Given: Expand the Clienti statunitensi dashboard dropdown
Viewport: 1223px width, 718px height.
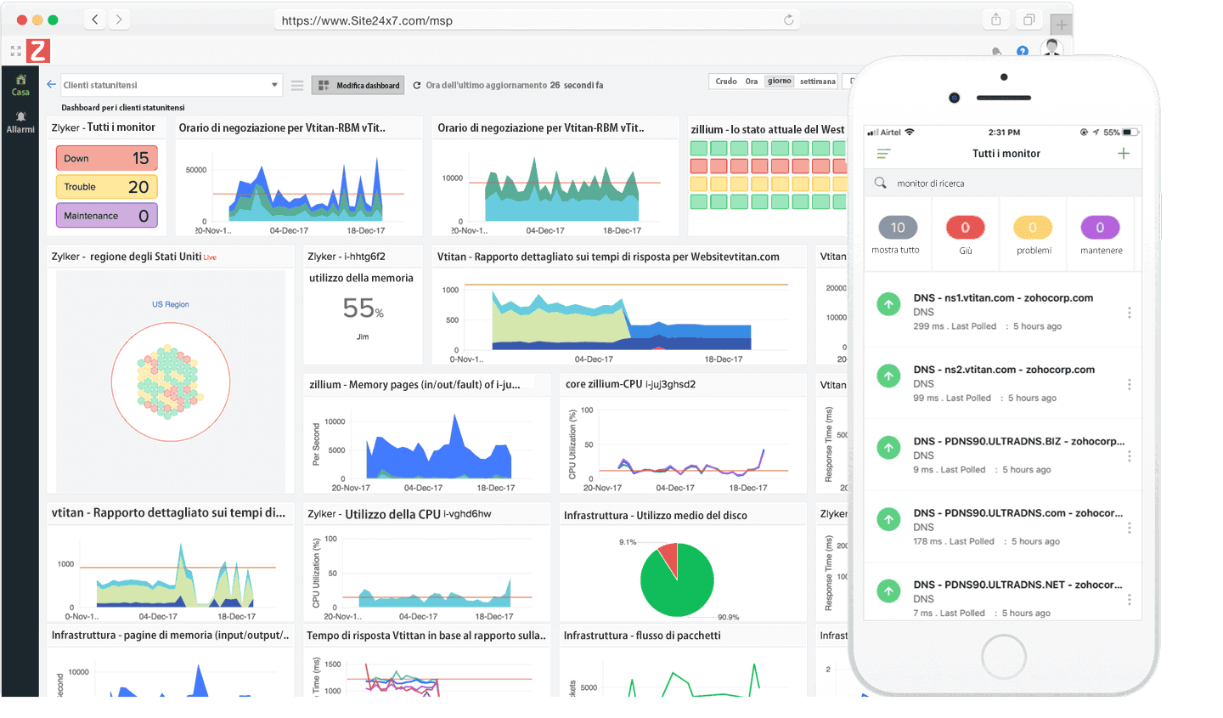Looking at the screenshot, I should 274,85.
